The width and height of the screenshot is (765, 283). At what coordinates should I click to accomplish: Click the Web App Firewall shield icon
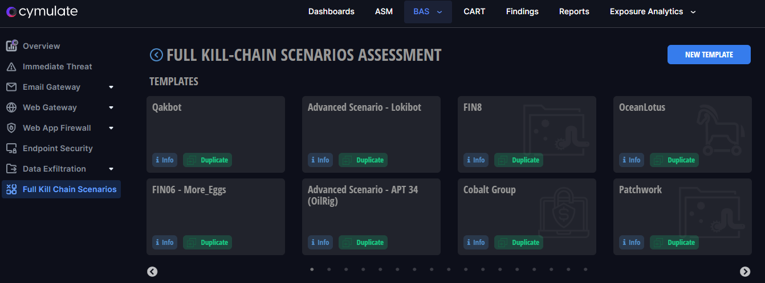(11, 128)
